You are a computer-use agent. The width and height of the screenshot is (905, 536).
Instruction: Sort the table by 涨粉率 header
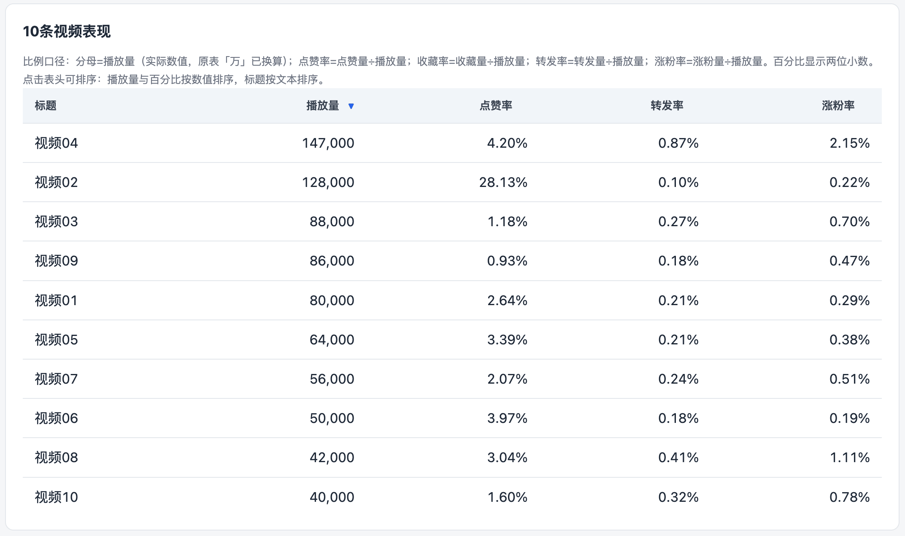point(838,106)
